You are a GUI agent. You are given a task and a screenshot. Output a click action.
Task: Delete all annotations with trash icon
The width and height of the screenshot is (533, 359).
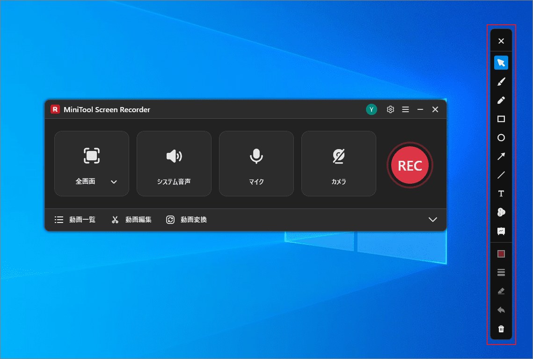pos(501,329)
